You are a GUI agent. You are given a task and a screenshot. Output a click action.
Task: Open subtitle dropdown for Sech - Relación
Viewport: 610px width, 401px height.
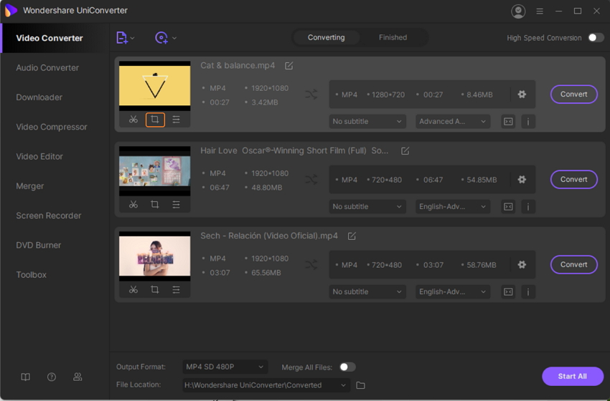(367, 292)
